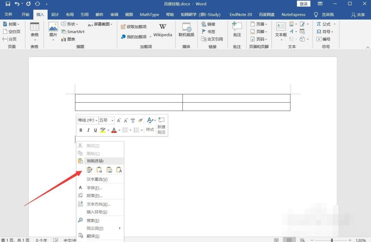Click the 登录 sign-in button
This screenshot has height=242, width=371.
(304, 4)
